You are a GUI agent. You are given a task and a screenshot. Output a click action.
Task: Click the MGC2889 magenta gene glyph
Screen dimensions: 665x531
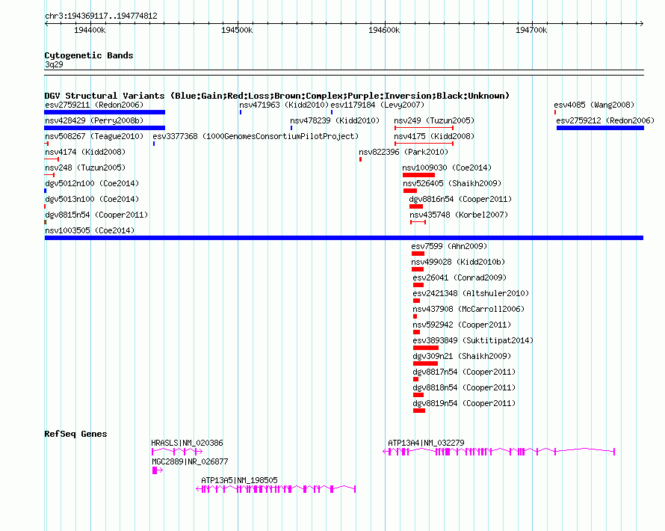coord(158,470)
